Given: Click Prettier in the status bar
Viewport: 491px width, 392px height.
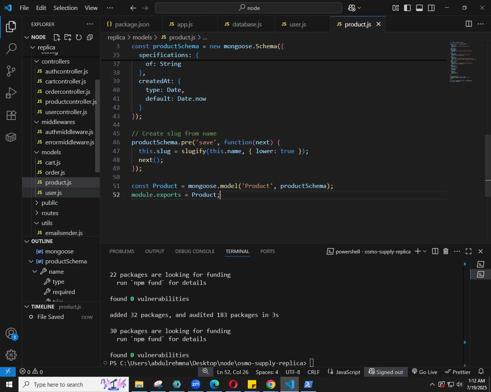Looking at the screenshot, I should point(458,372).
